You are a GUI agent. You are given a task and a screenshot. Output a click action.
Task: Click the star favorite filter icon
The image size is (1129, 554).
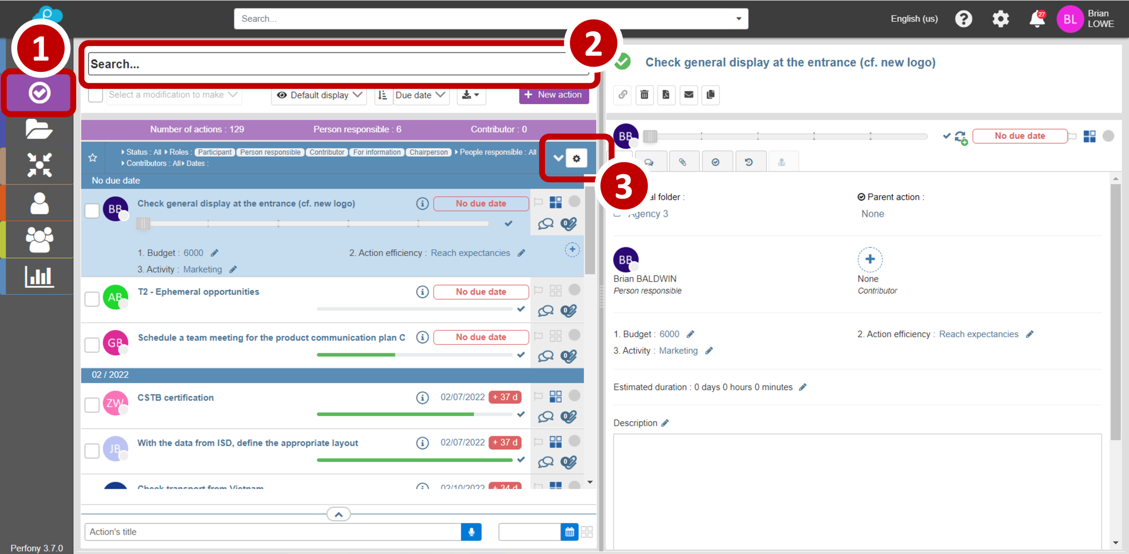[x=93, y=158]
